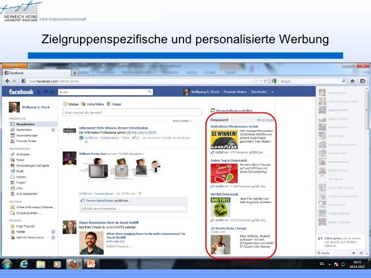The image size is (371, 278).
Task: Open the SORTIEREN dropdown
Action: (x=182, y=121)
